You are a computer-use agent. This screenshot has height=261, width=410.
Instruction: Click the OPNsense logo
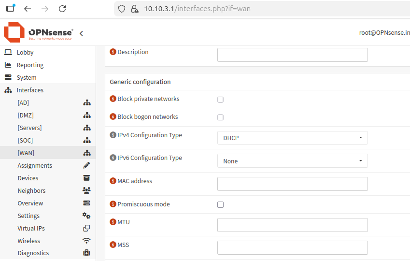pos(39,32)
